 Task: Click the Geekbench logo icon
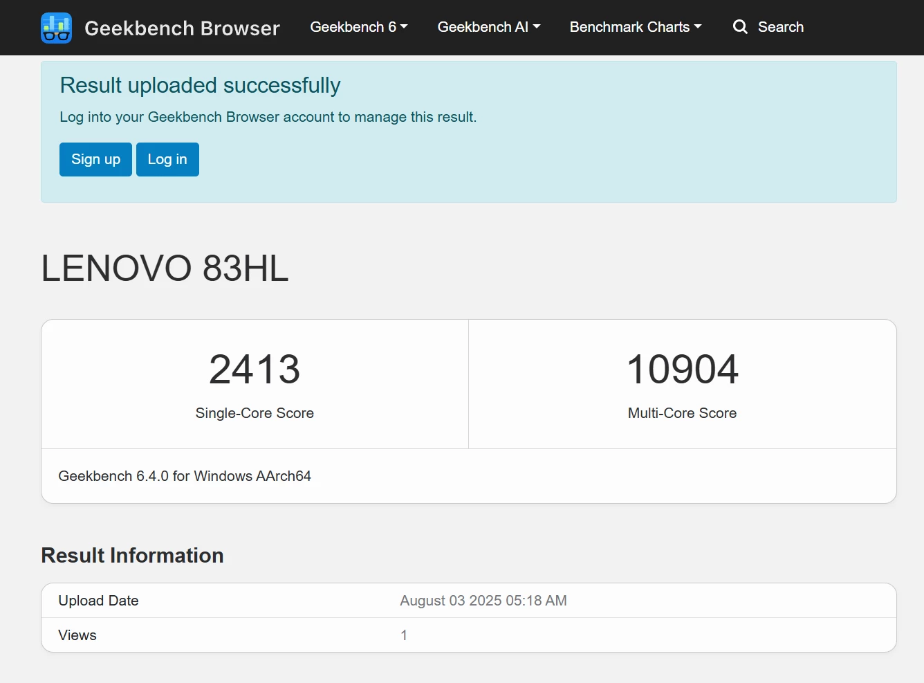click(x=56, y=28)
